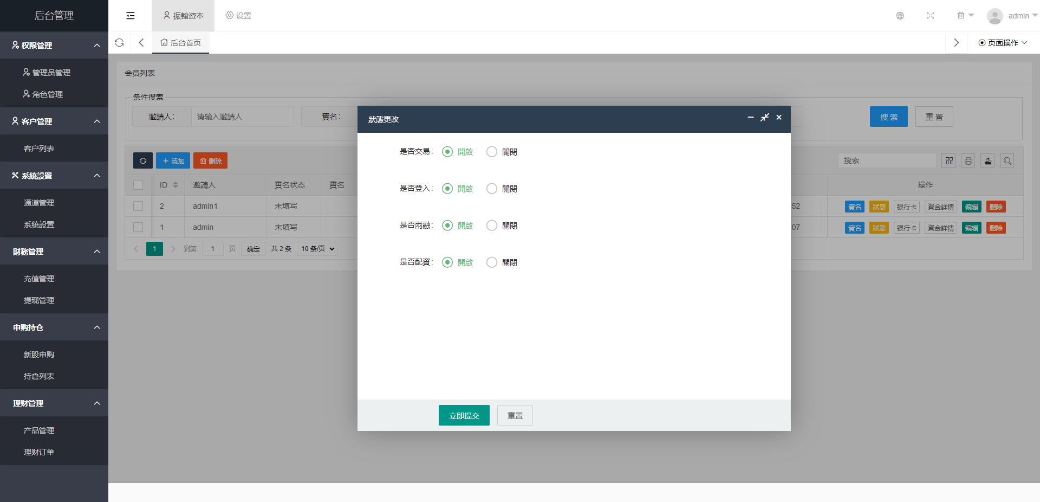
Task: Click the sidebar collapse hamburger icon
Action: tap(131, 16)
